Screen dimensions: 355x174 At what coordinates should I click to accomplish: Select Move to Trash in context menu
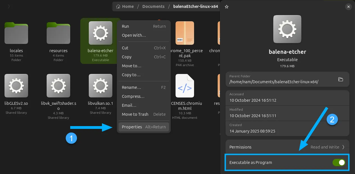(144, 114)
